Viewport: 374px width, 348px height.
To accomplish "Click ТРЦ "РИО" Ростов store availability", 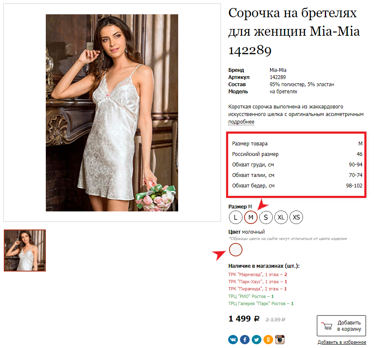I will pyautogui.click(x=251, y=296).
